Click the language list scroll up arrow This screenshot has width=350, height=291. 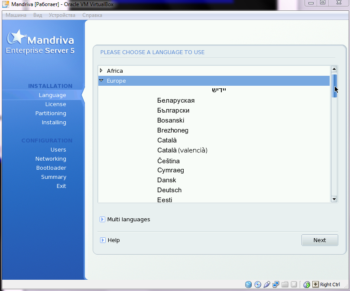point(334,69)
